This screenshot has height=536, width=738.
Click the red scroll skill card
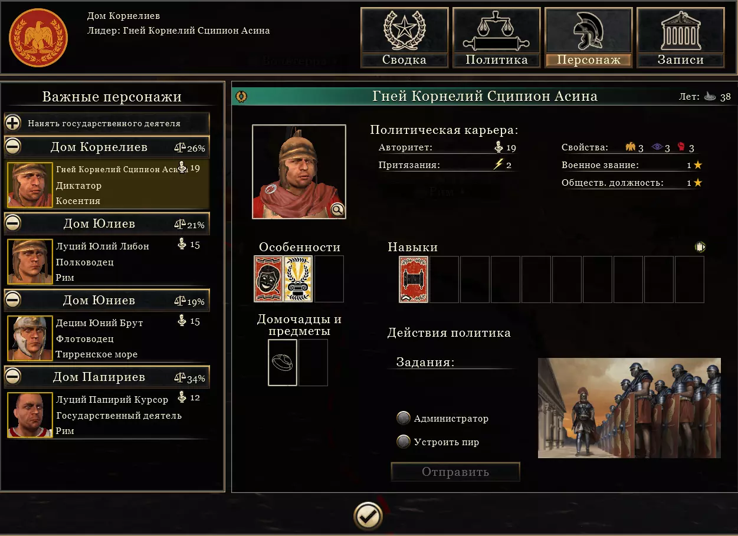coord(414,279)
